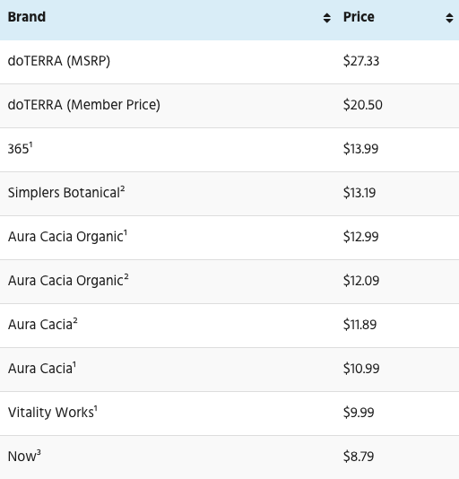Select the Aura Cacia row priced $11.89
459x479 pixels.
click(229, 326)
